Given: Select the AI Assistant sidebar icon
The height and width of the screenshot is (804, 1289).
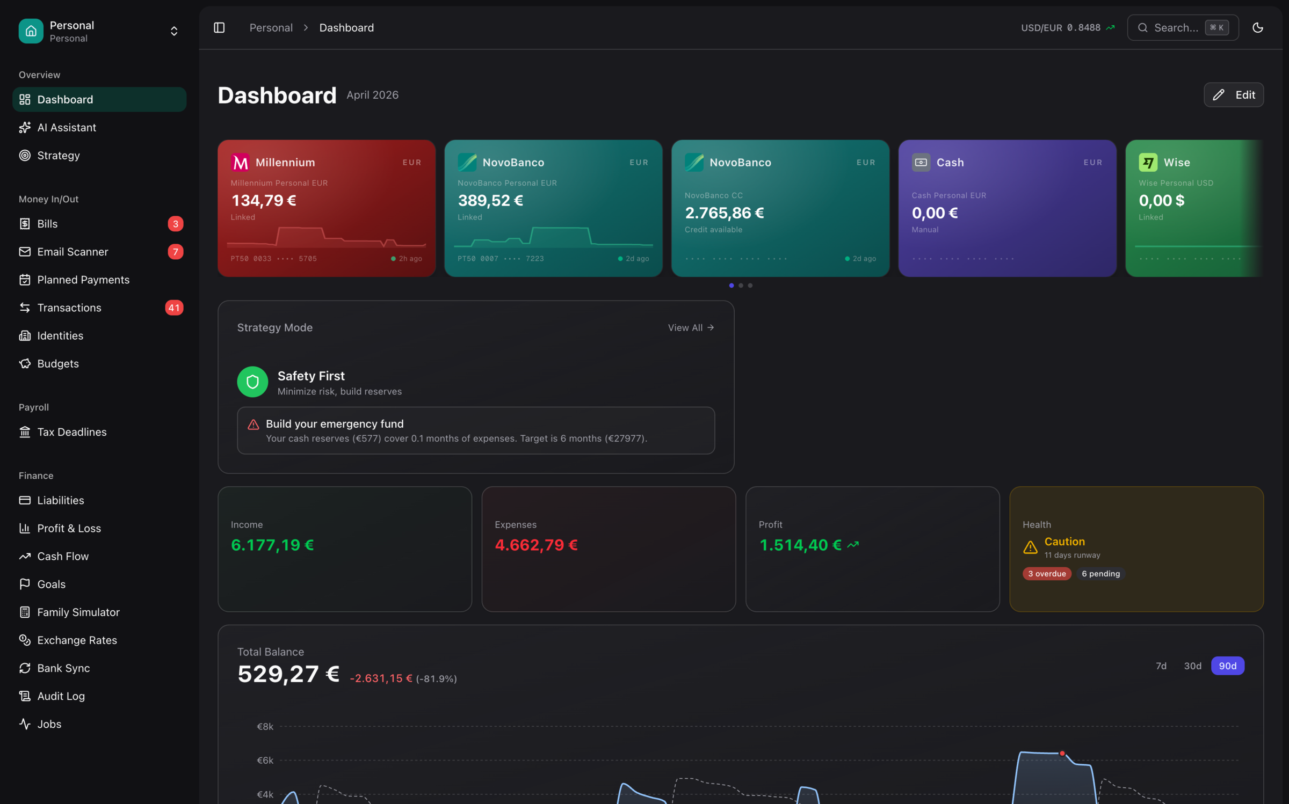Looking at the screenshot, I should coord(25,127).
